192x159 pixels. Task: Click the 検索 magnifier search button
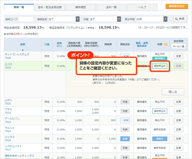(x=180, y=19)
